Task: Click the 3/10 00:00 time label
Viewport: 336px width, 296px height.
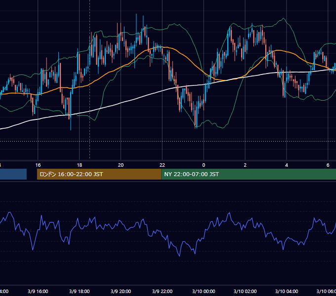Action: (204, 292)
